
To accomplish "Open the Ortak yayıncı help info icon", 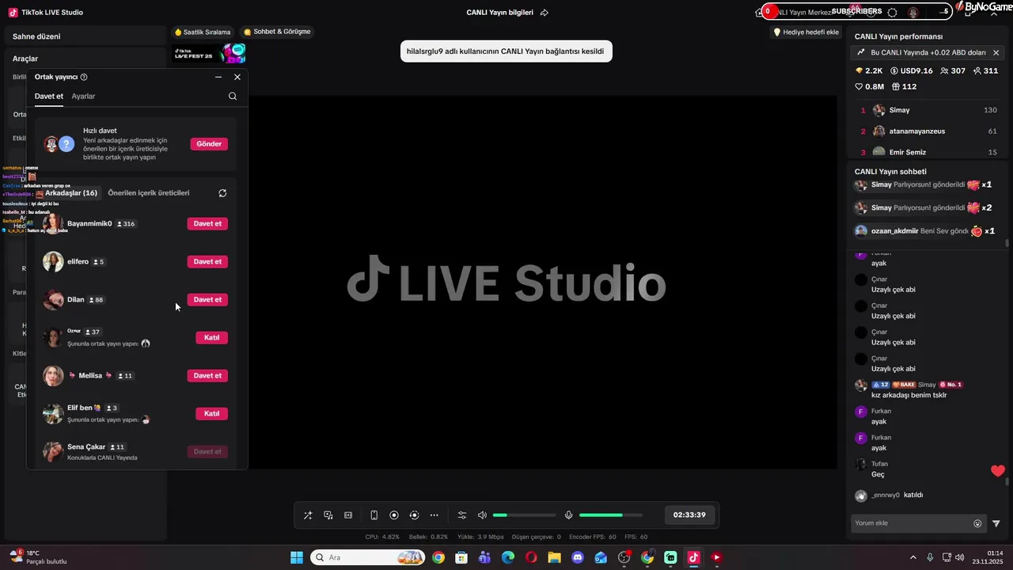I will click(x=84, y=77).
